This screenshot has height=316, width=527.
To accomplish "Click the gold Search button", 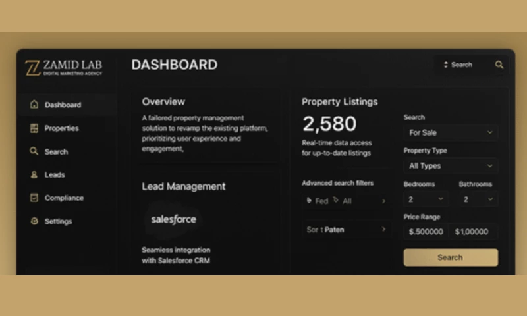I will pos(451,257).
